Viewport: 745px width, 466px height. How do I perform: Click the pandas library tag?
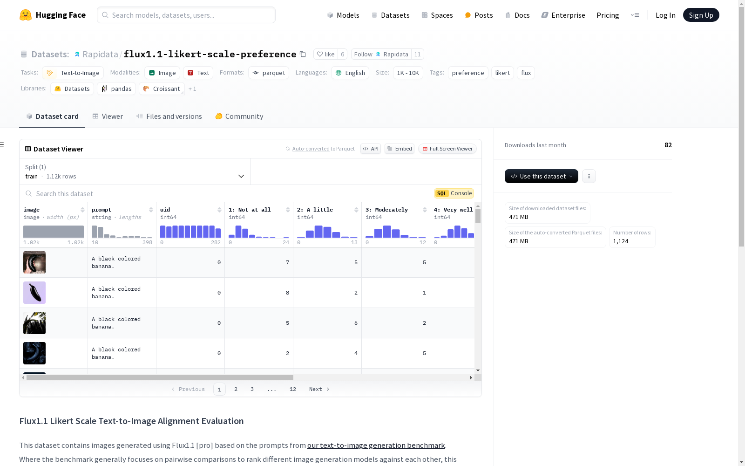tap(116, 89)
